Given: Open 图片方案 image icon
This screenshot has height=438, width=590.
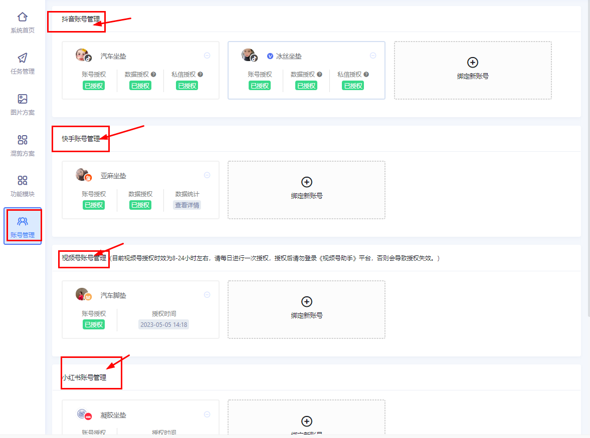Looking at the screenshot, I should pyautogui.click(x=23, y=99).
